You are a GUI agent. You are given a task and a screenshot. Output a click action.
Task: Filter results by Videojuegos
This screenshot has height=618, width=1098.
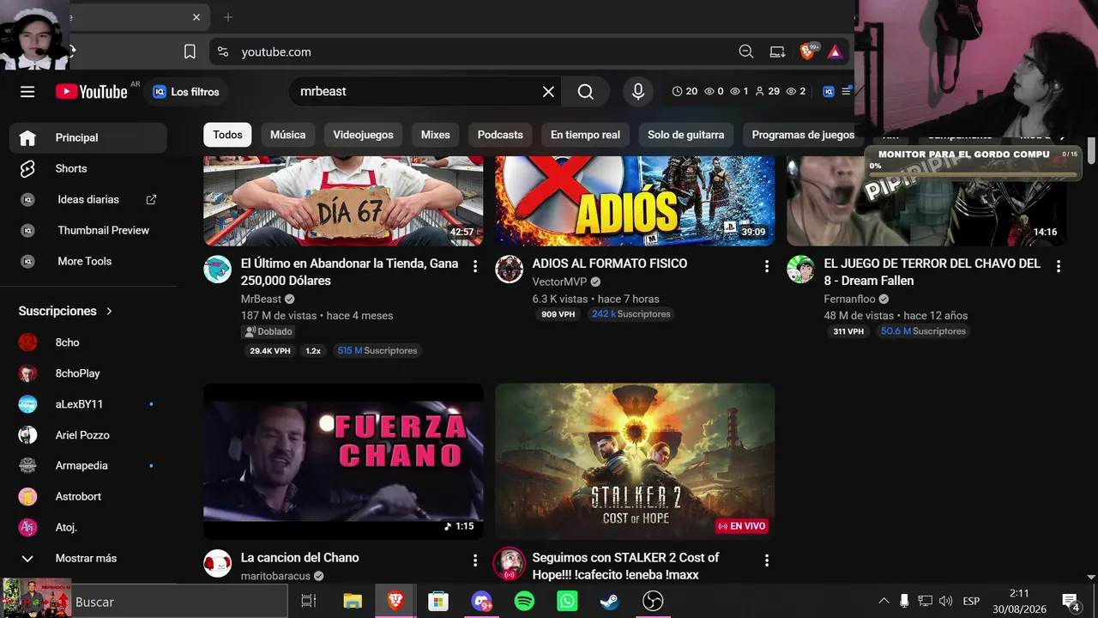[363, 135]
